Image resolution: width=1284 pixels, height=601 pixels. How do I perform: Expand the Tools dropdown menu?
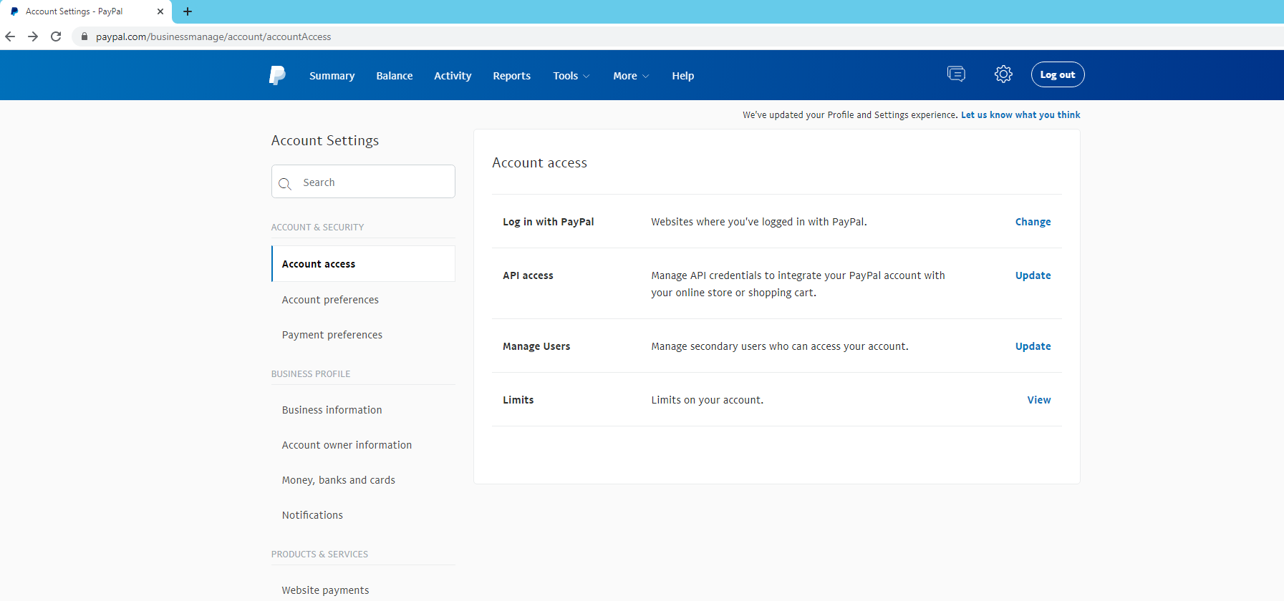571,76
